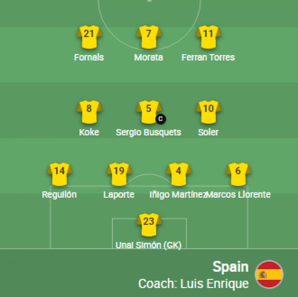Viewport: 298px width, 297px height.
Task: Click goalkeeper jersey number 23
Action: coord(149,225)
